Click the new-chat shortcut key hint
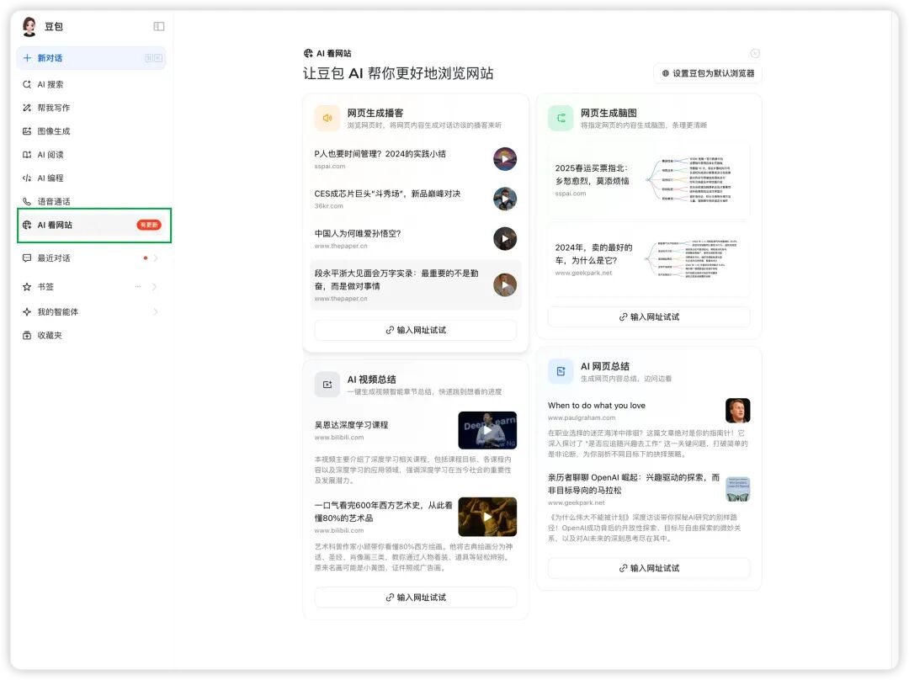 coord(154,58)
